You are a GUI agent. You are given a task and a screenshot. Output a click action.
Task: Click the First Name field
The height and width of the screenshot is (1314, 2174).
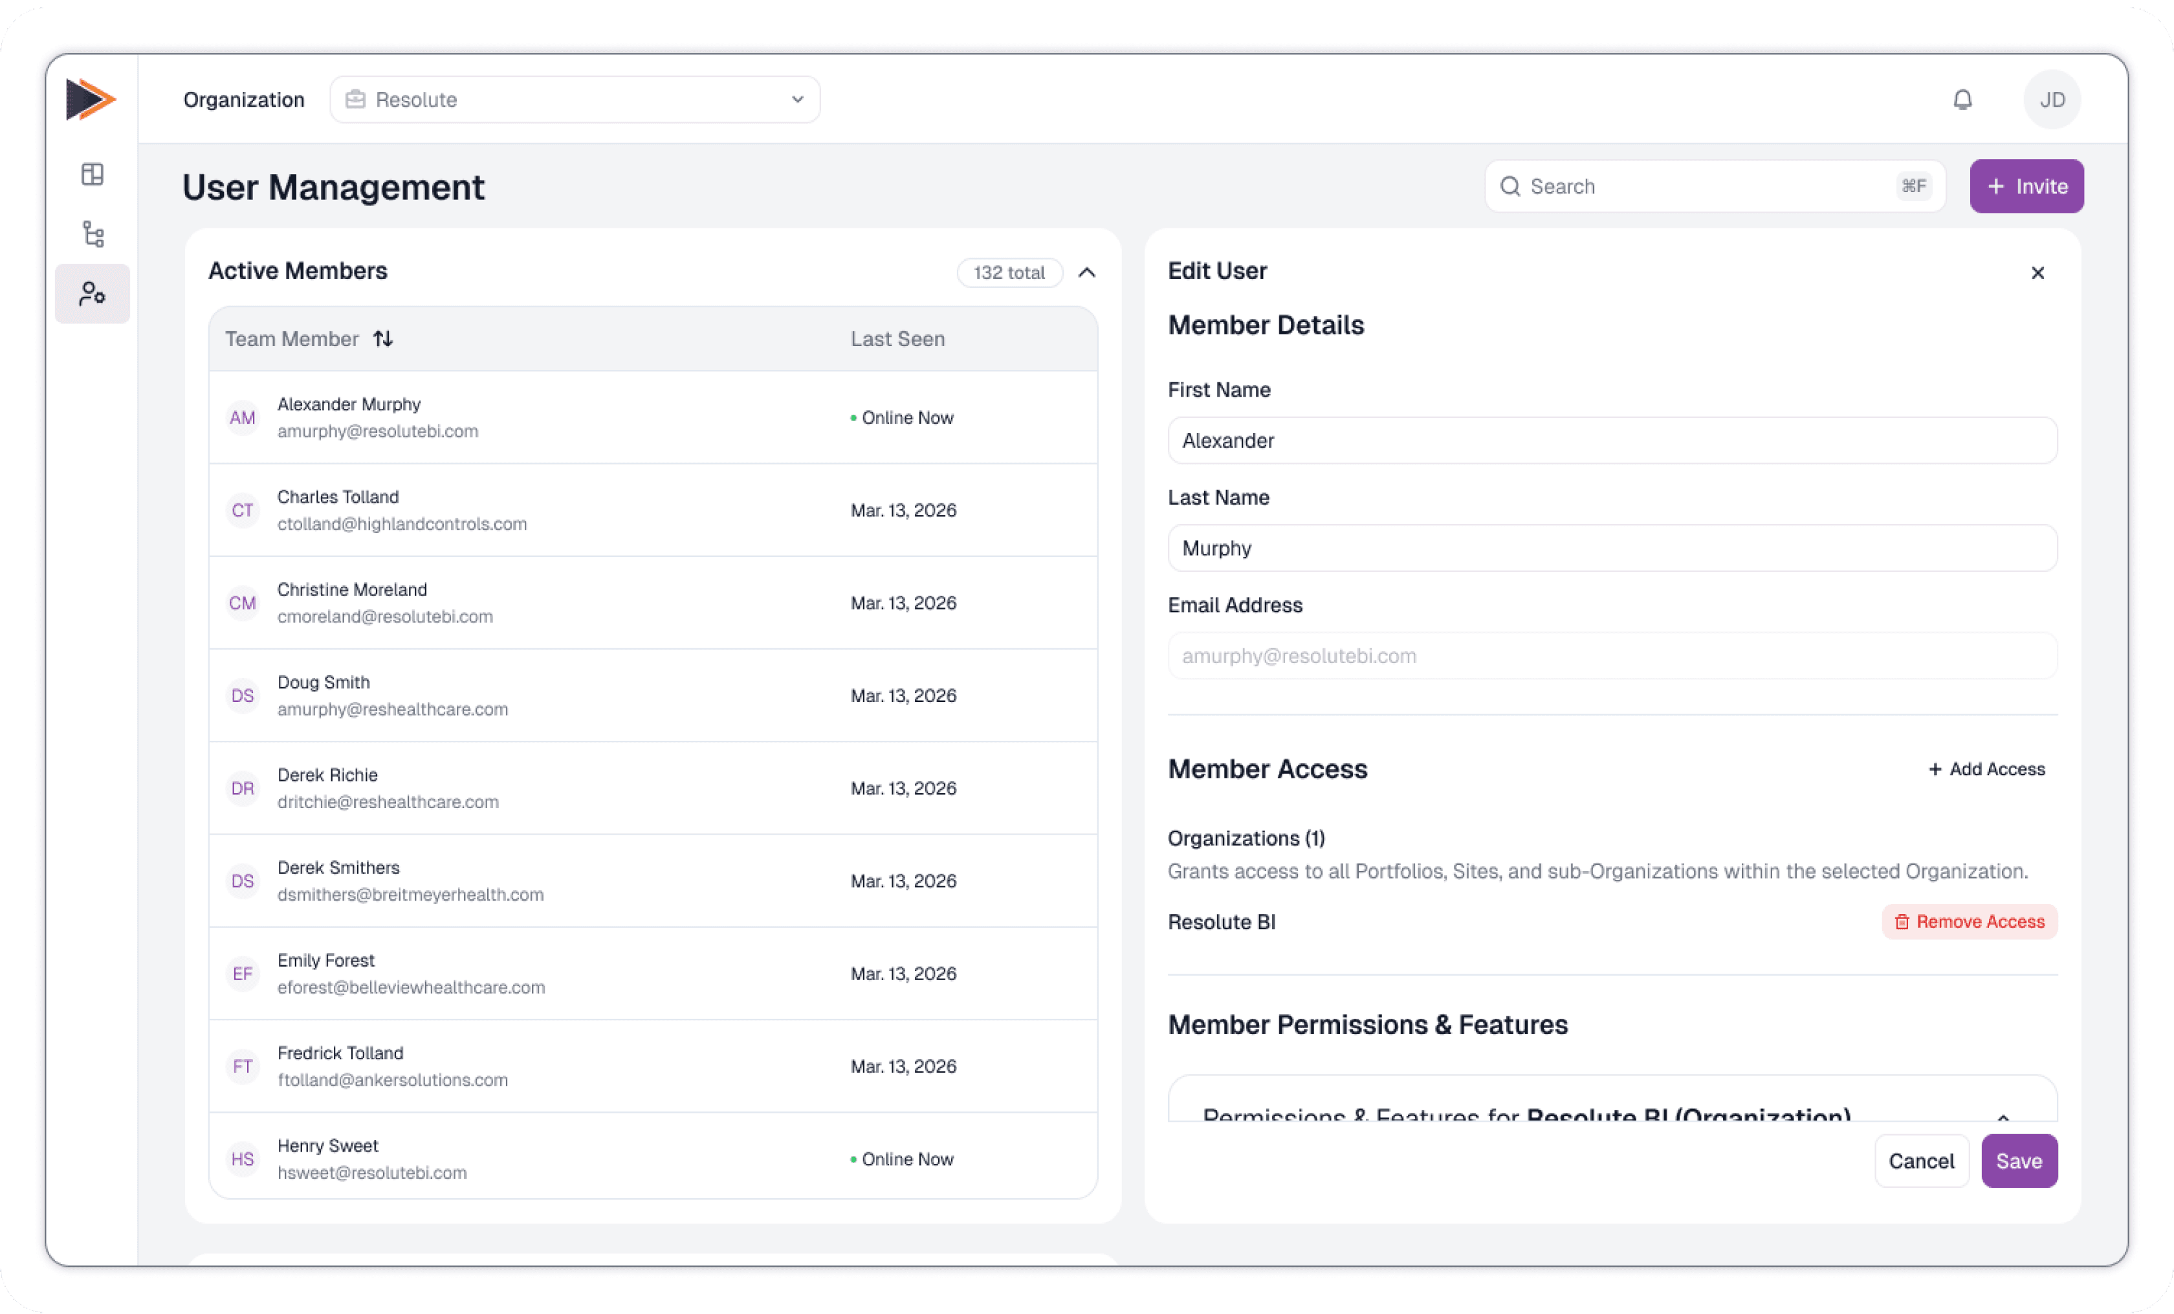point(1612,441)
